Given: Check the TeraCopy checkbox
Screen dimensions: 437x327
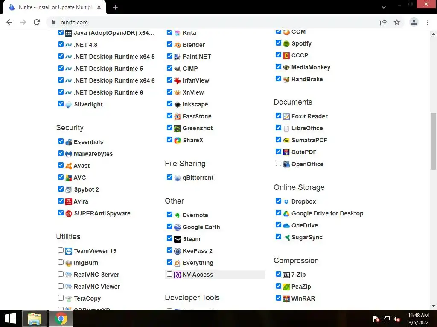Looking at the screenshot, I should coord(61,298).
